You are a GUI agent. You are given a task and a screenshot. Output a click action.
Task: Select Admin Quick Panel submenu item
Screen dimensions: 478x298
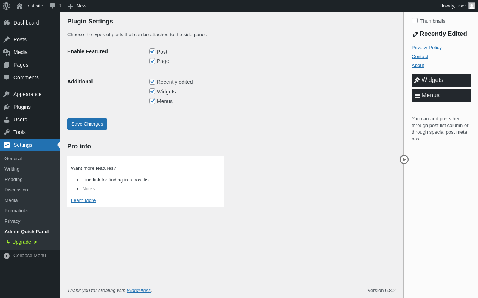[x=30, y=232]
